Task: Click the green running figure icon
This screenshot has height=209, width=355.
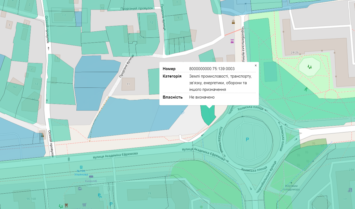Action: [x=306, y=89]
